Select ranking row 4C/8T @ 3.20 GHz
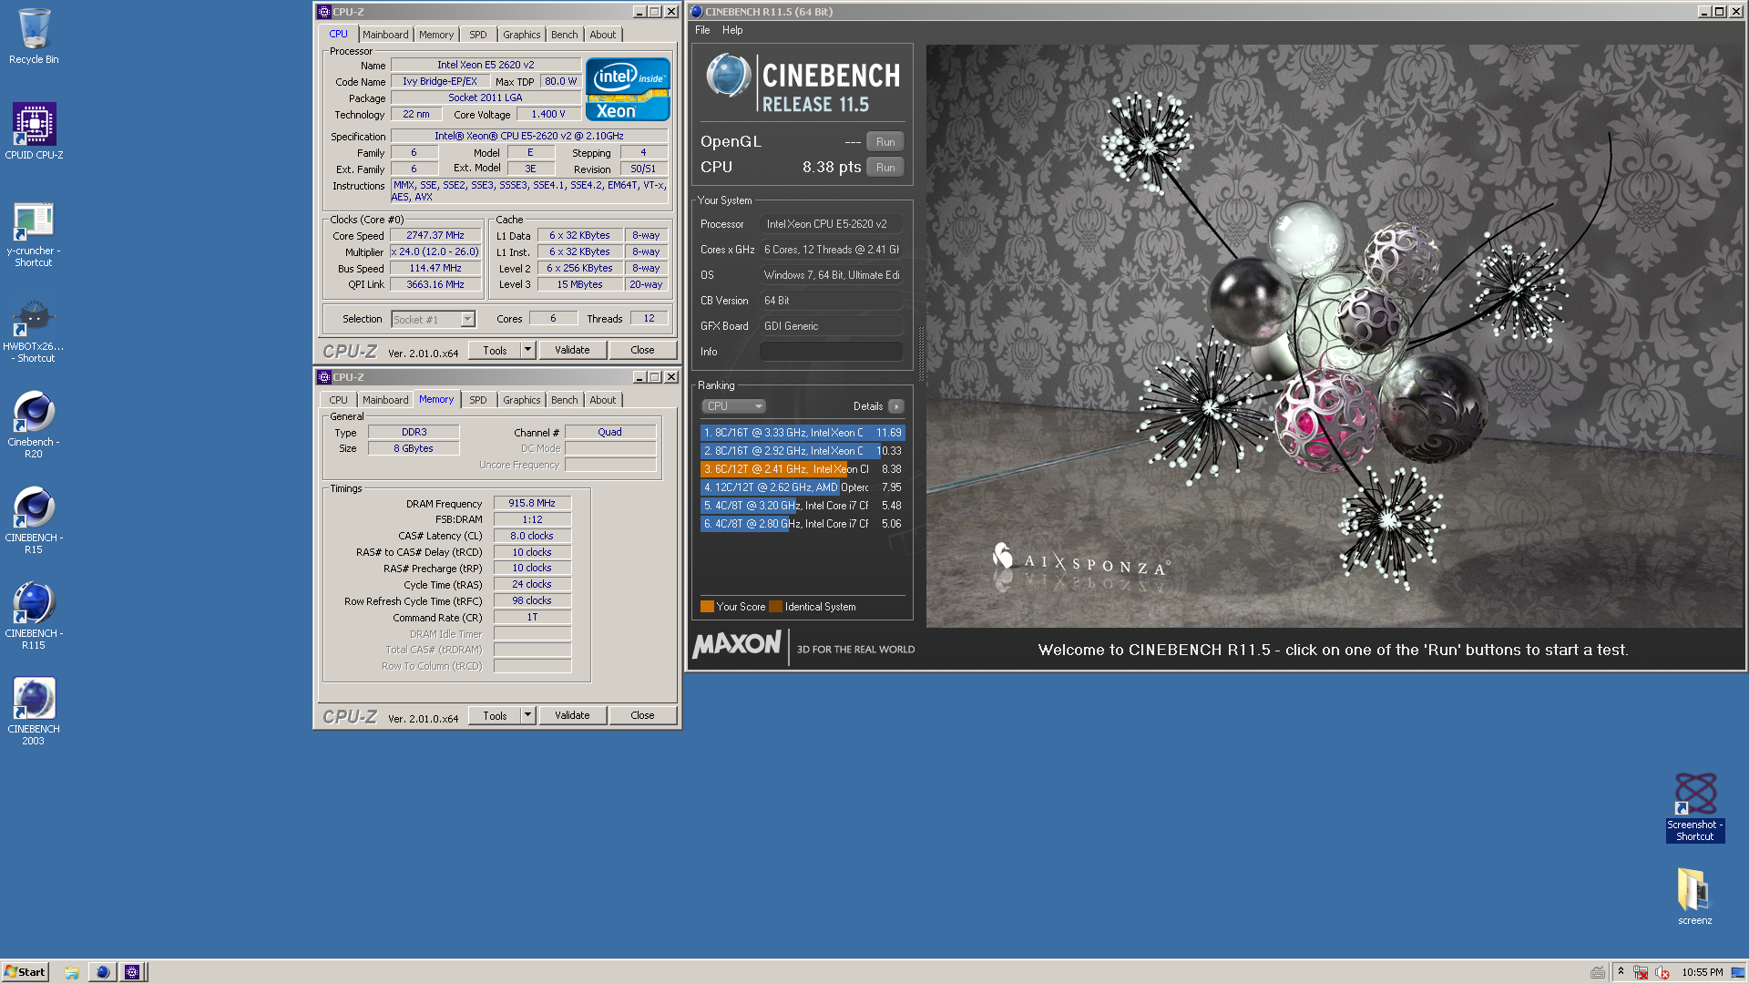 (803, 506)
